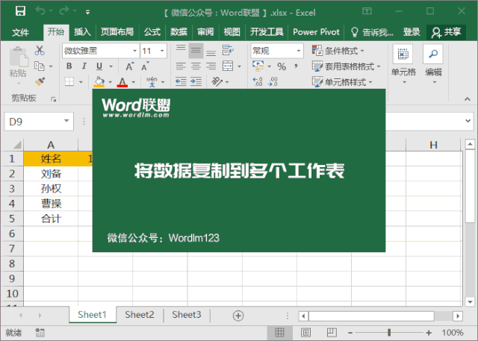Expand the formula bar chevron
Screen dimensions: 478x341
pos(468,121)
